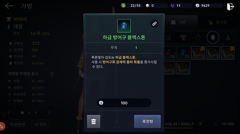This screenshot has width=240, height=134.
Task: Click the 내 정보 button
Action: [x=41, y=125]
